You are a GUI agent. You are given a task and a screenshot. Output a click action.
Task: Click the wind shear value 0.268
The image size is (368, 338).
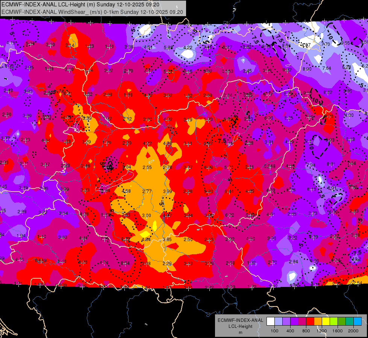tap(270, 166)
